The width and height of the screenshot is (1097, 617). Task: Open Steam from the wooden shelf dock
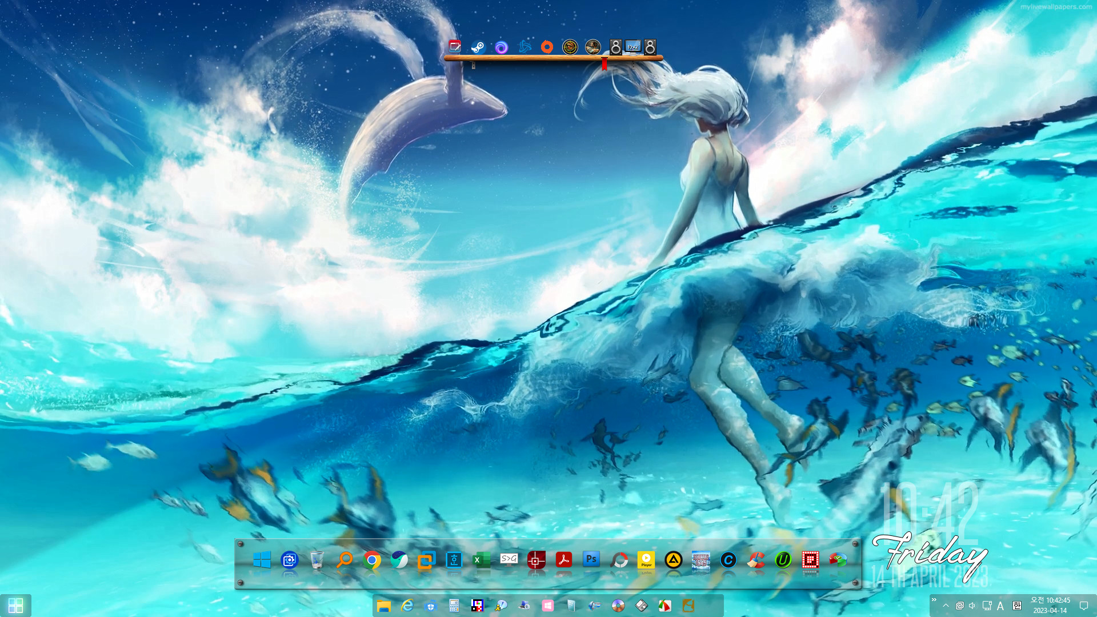point(478,47)
